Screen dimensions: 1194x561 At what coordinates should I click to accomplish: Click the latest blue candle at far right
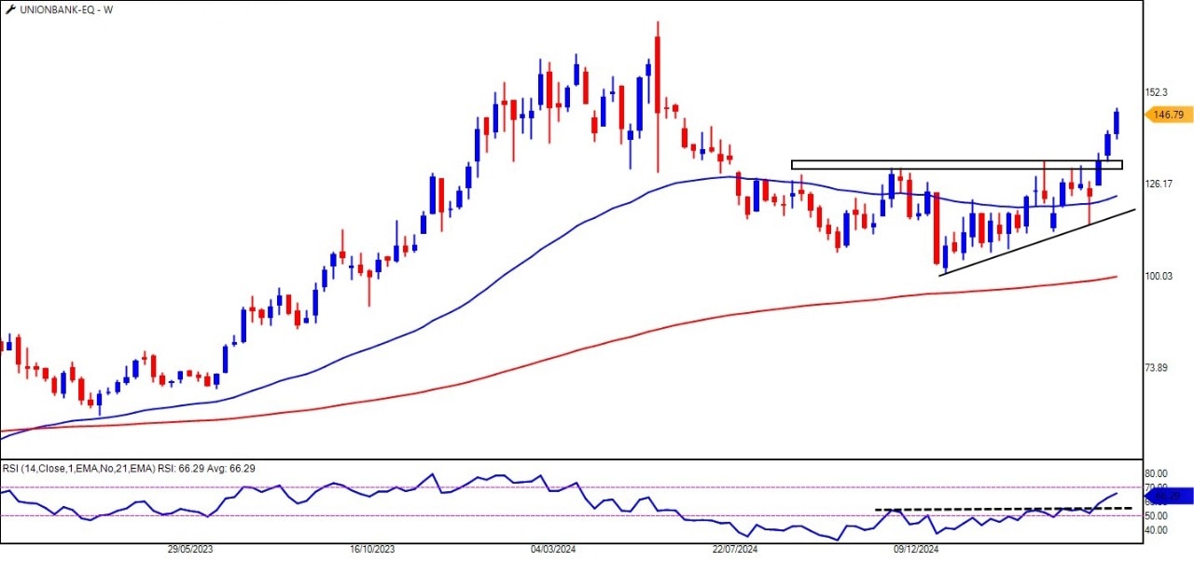(1117, 122)
